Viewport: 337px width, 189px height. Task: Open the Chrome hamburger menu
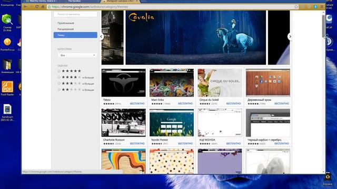click(322, 7)
